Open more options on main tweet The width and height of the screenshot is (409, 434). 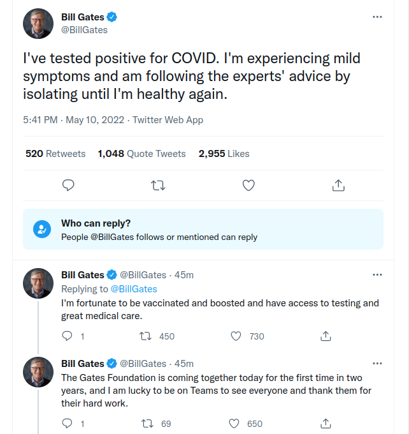(x=377, y=17)
